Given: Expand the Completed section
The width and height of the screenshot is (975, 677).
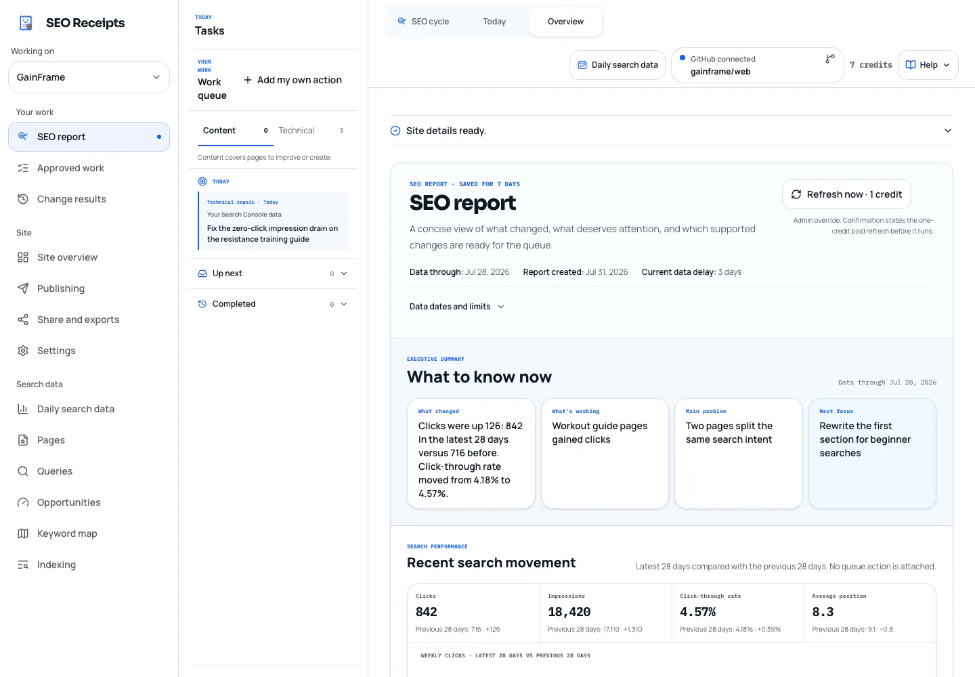Looking at the screenshot, I should (273, 304).
